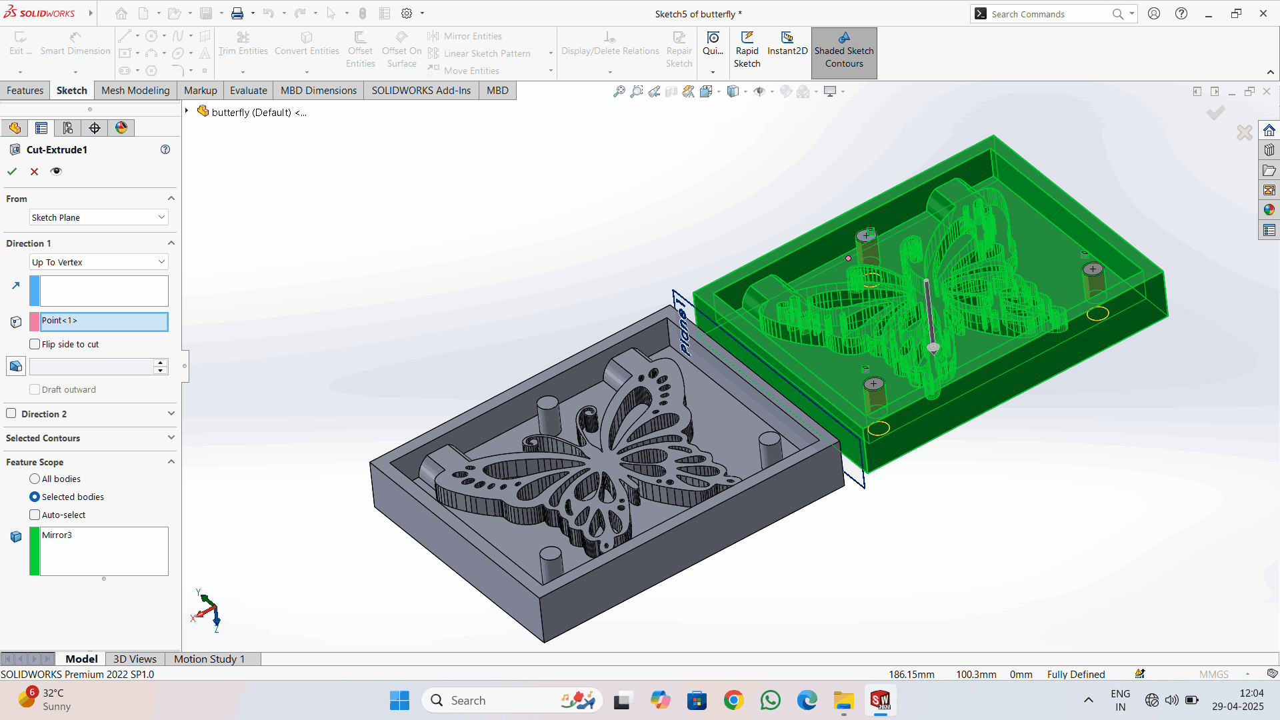Open the View Settings monitor icon
This screenshot has width=1280, height=720.
[x=830, y=91]
